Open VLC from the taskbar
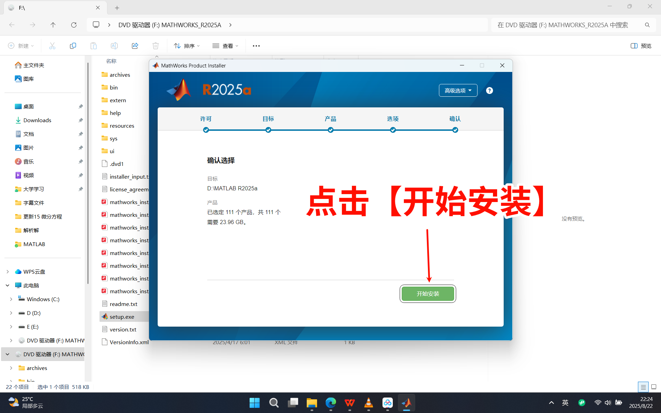This screenshot has height=413, width=661. [368, 403]
